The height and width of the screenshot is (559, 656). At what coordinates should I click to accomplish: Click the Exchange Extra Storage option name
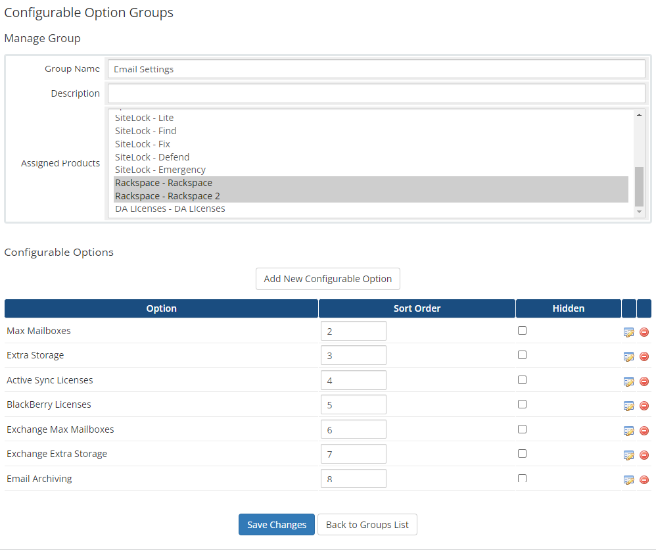(57, 454)
